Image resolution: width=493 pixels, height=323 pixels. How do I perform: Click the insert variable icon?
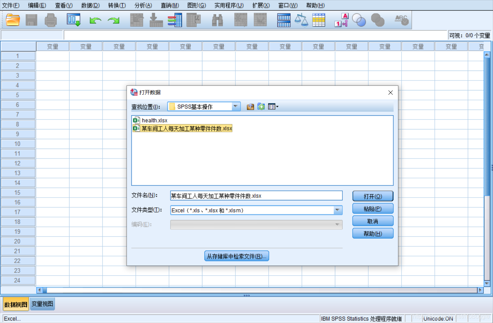point(260,20)
